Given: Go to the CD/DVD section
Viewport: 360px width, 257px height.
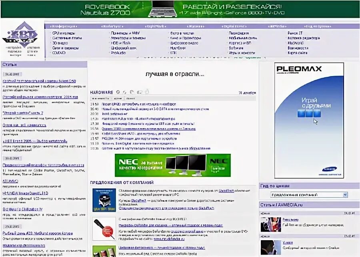Looking at the screenshot, I should tap(59, 52).
